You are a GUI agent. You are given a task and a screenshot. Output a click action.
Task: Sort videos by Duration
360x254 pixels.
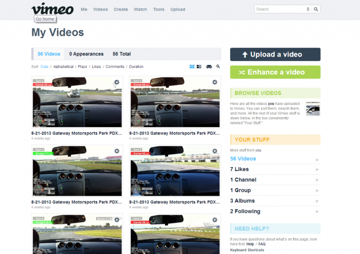(x=136, y=67)
